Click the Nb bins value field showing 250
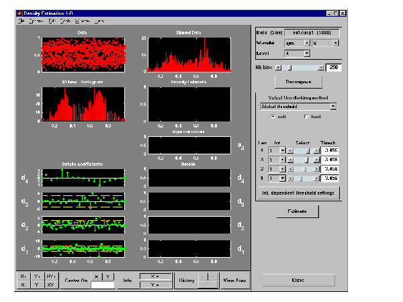This screenshot has height=302, width=403. click(x=335, y=68)
